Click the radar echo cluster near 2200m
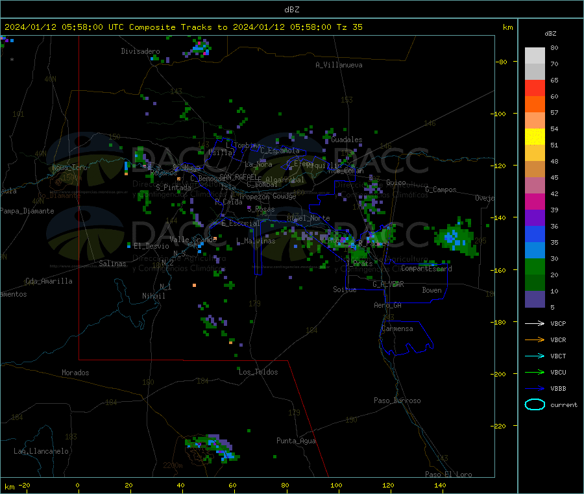 point(212,448)
